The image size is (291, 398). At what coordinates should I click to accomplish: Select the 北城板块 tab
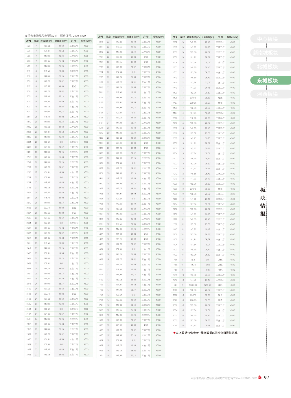point(267,67)
